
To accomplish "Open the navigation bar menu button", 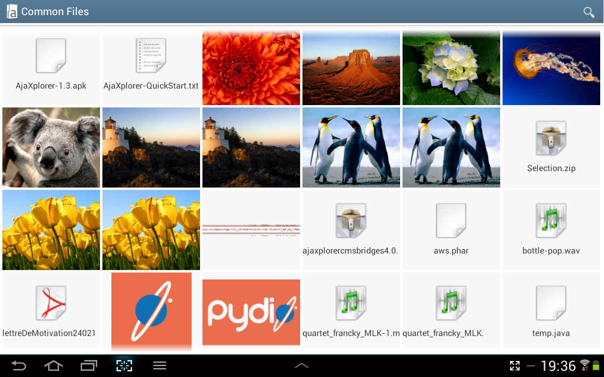I will [159, 365].
